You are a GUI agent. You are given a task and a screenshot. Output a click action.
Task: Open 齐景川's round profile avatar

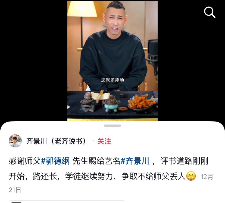[x=15, y=141]
